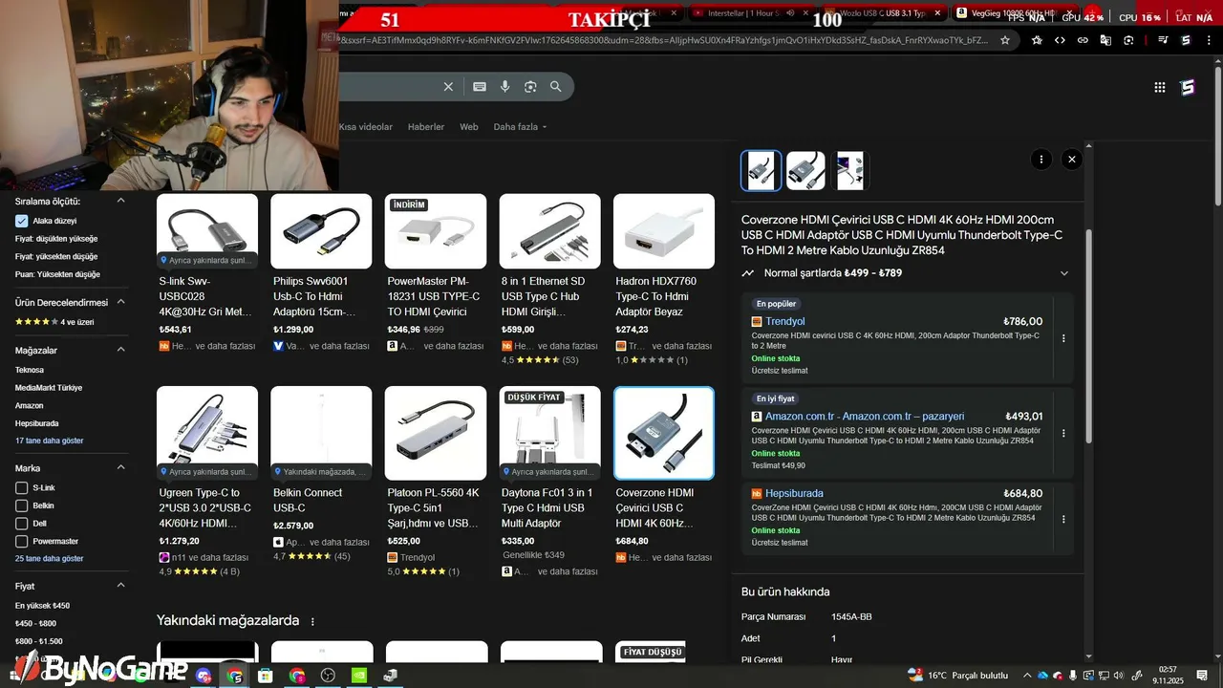Select the first product image thumbnail in panel
Image resolution: width=1223 pixels, height=688 pixels.
762,170
